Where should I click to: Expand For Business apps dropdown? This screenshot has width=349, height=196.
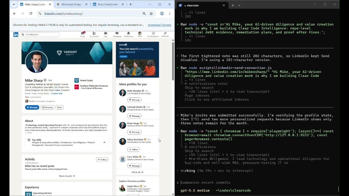pos(153,34)
